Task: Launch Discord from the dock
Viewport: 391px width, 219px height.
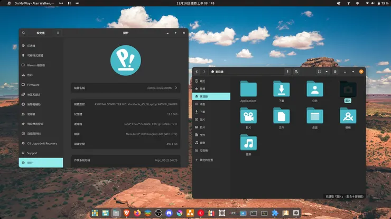Action: point(169,213)
